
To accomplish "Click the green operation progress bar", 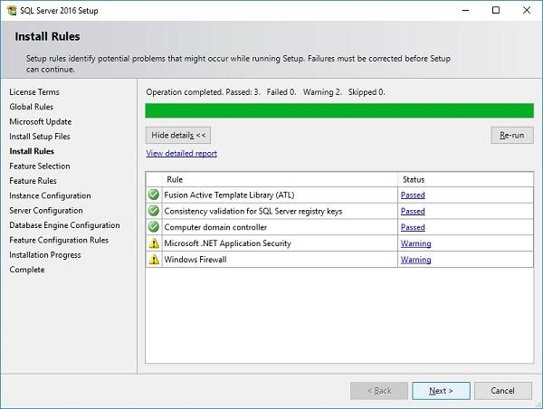I will pyautogui.click(x=339, y=110).
